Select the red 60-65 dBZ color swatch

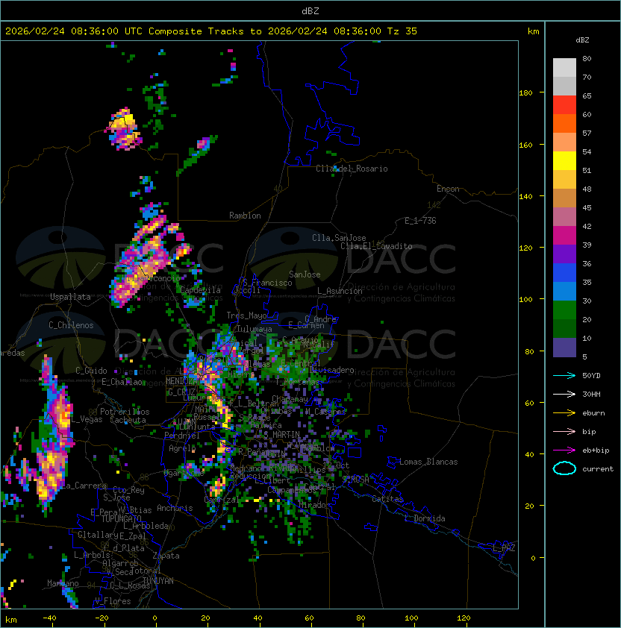click(564, 104)
